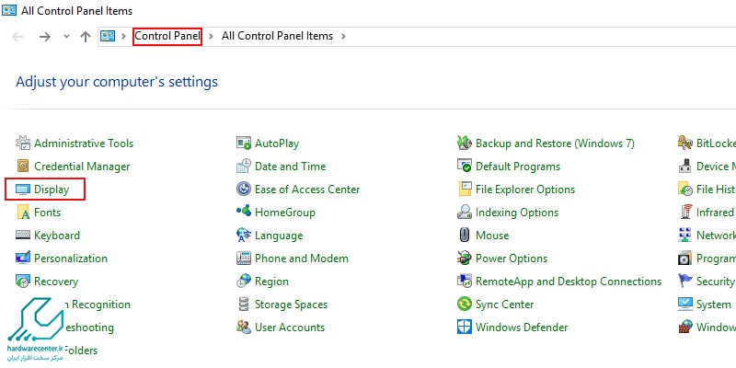The width and height of the screenshot is (736, 368).
Task: Open the Keyboard link
Action: pos(57,236)
